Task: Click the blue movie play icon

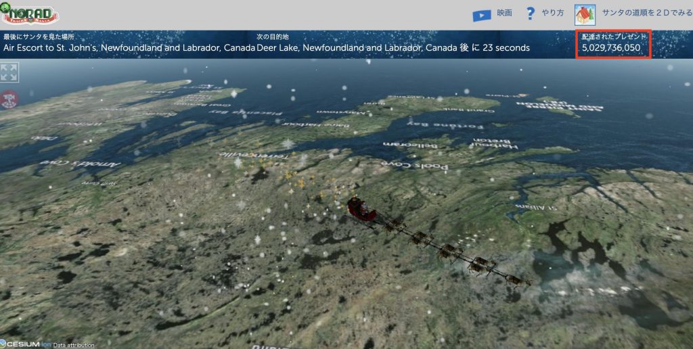Action: (481, 14)
